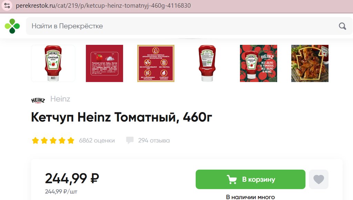Add product with В корзину button
The width and height of the screenshot is (353, 200).
pos(250,179)
